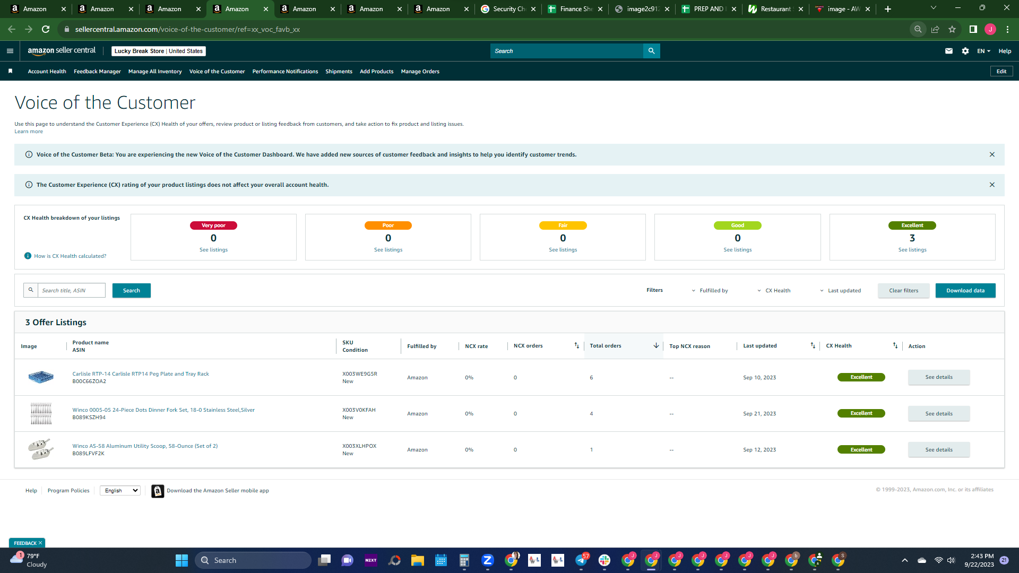Click Clear filters button
The image size is (1019, 573).
click(x=903, y=290)
